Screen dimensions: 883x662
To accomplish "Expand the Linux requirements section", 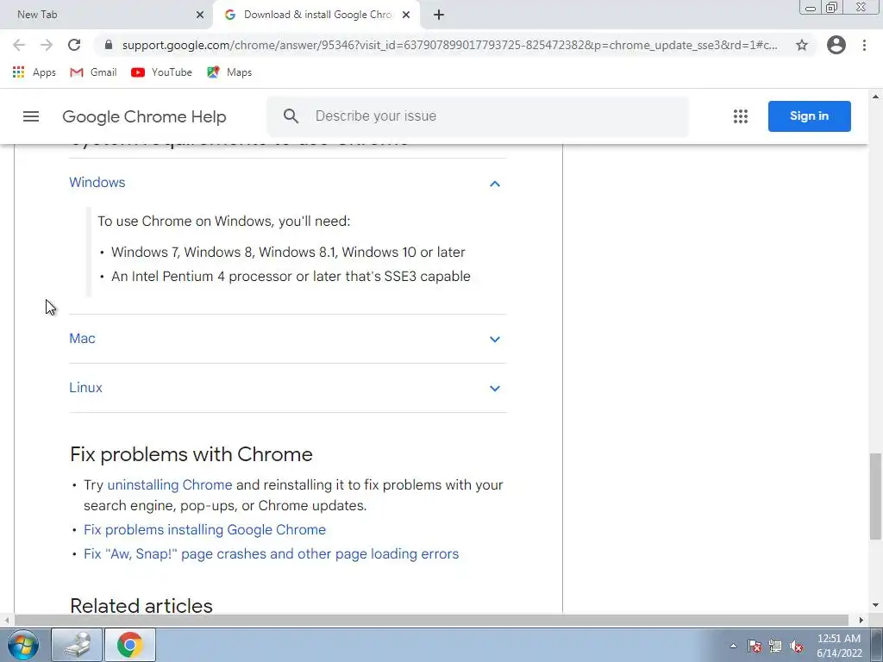I will 288,388.
